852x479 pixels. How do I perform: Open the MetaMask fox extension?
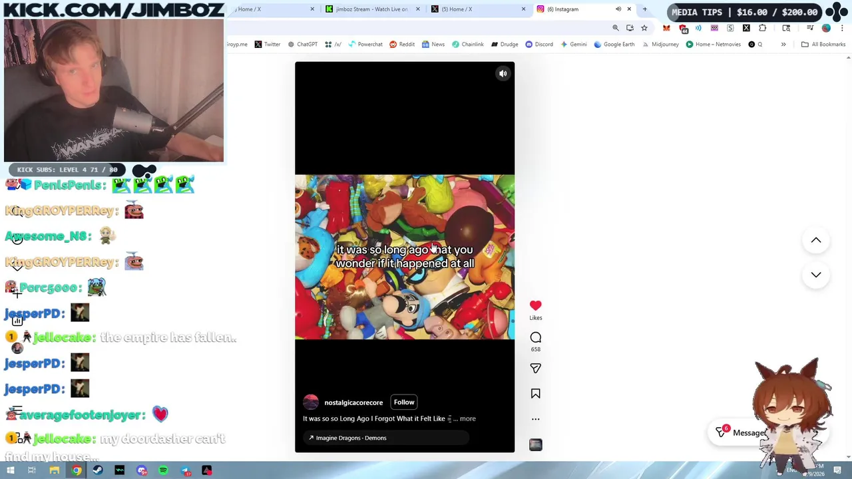coord(666,28)
